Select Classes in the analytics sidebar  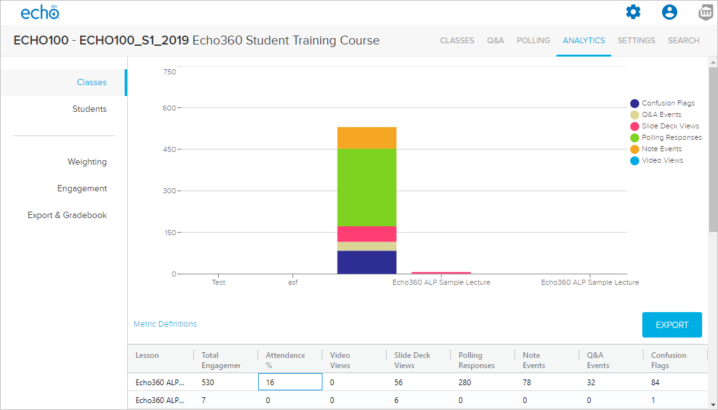pos(63,83)
